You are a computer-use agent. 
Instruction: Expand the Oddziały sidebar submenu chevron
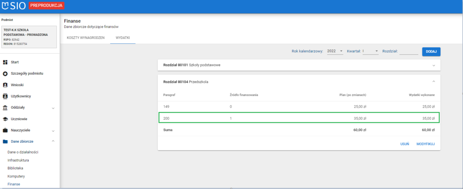point(53,108)
